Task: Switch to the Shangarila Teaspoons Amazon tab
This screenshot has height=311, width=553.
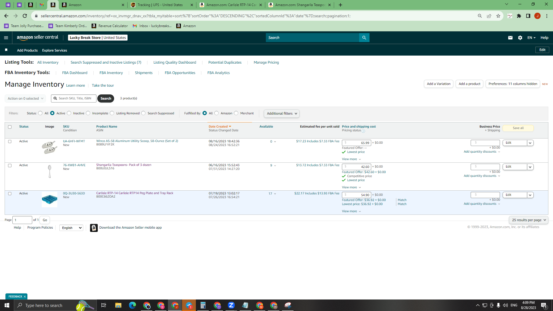Action: [300, 5]
